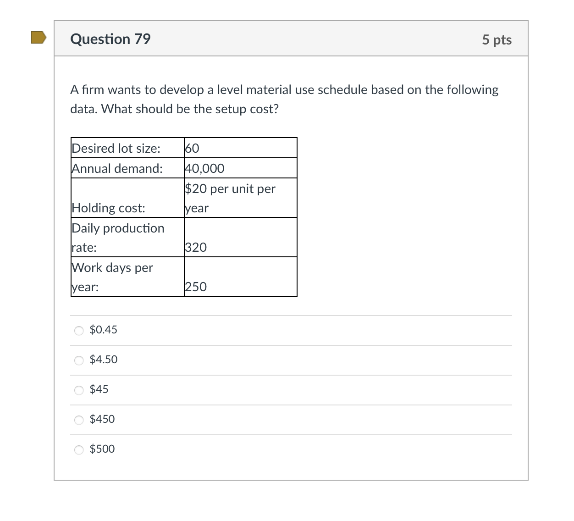This screenshot has width=574, height=521.
Task: Click the gold bookmark flag icon
Action: pos(38,37)
